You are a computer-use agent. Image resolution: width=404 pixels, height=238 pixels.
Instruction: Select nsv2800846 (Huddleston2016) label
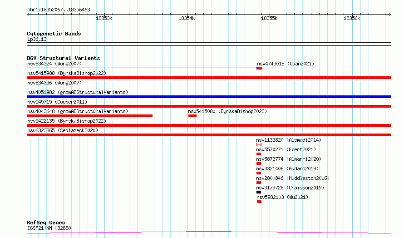[x=293, y=178]
